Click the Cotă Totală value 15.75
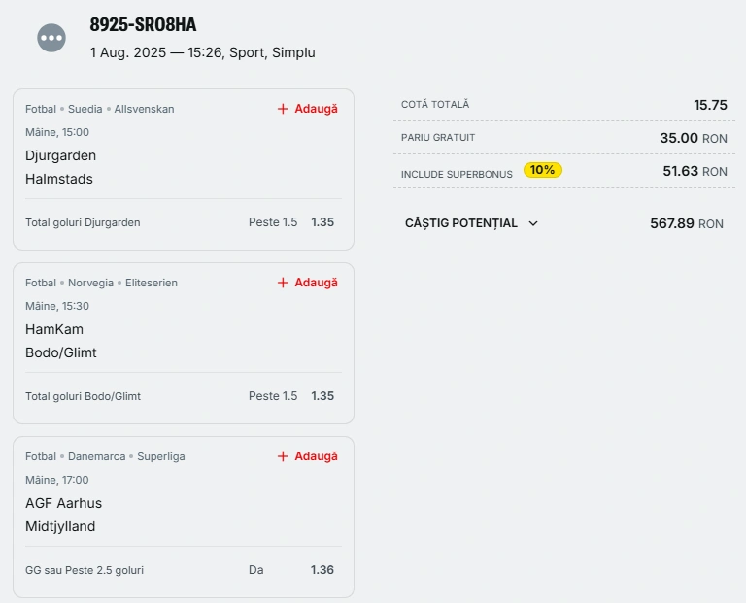The width and height of the screenshot is (746, 603). point(710,105)
